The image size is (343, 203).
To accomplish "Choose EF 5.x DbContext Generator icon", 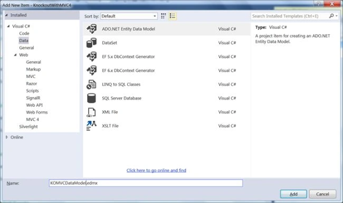I will [x=91, y=56].
